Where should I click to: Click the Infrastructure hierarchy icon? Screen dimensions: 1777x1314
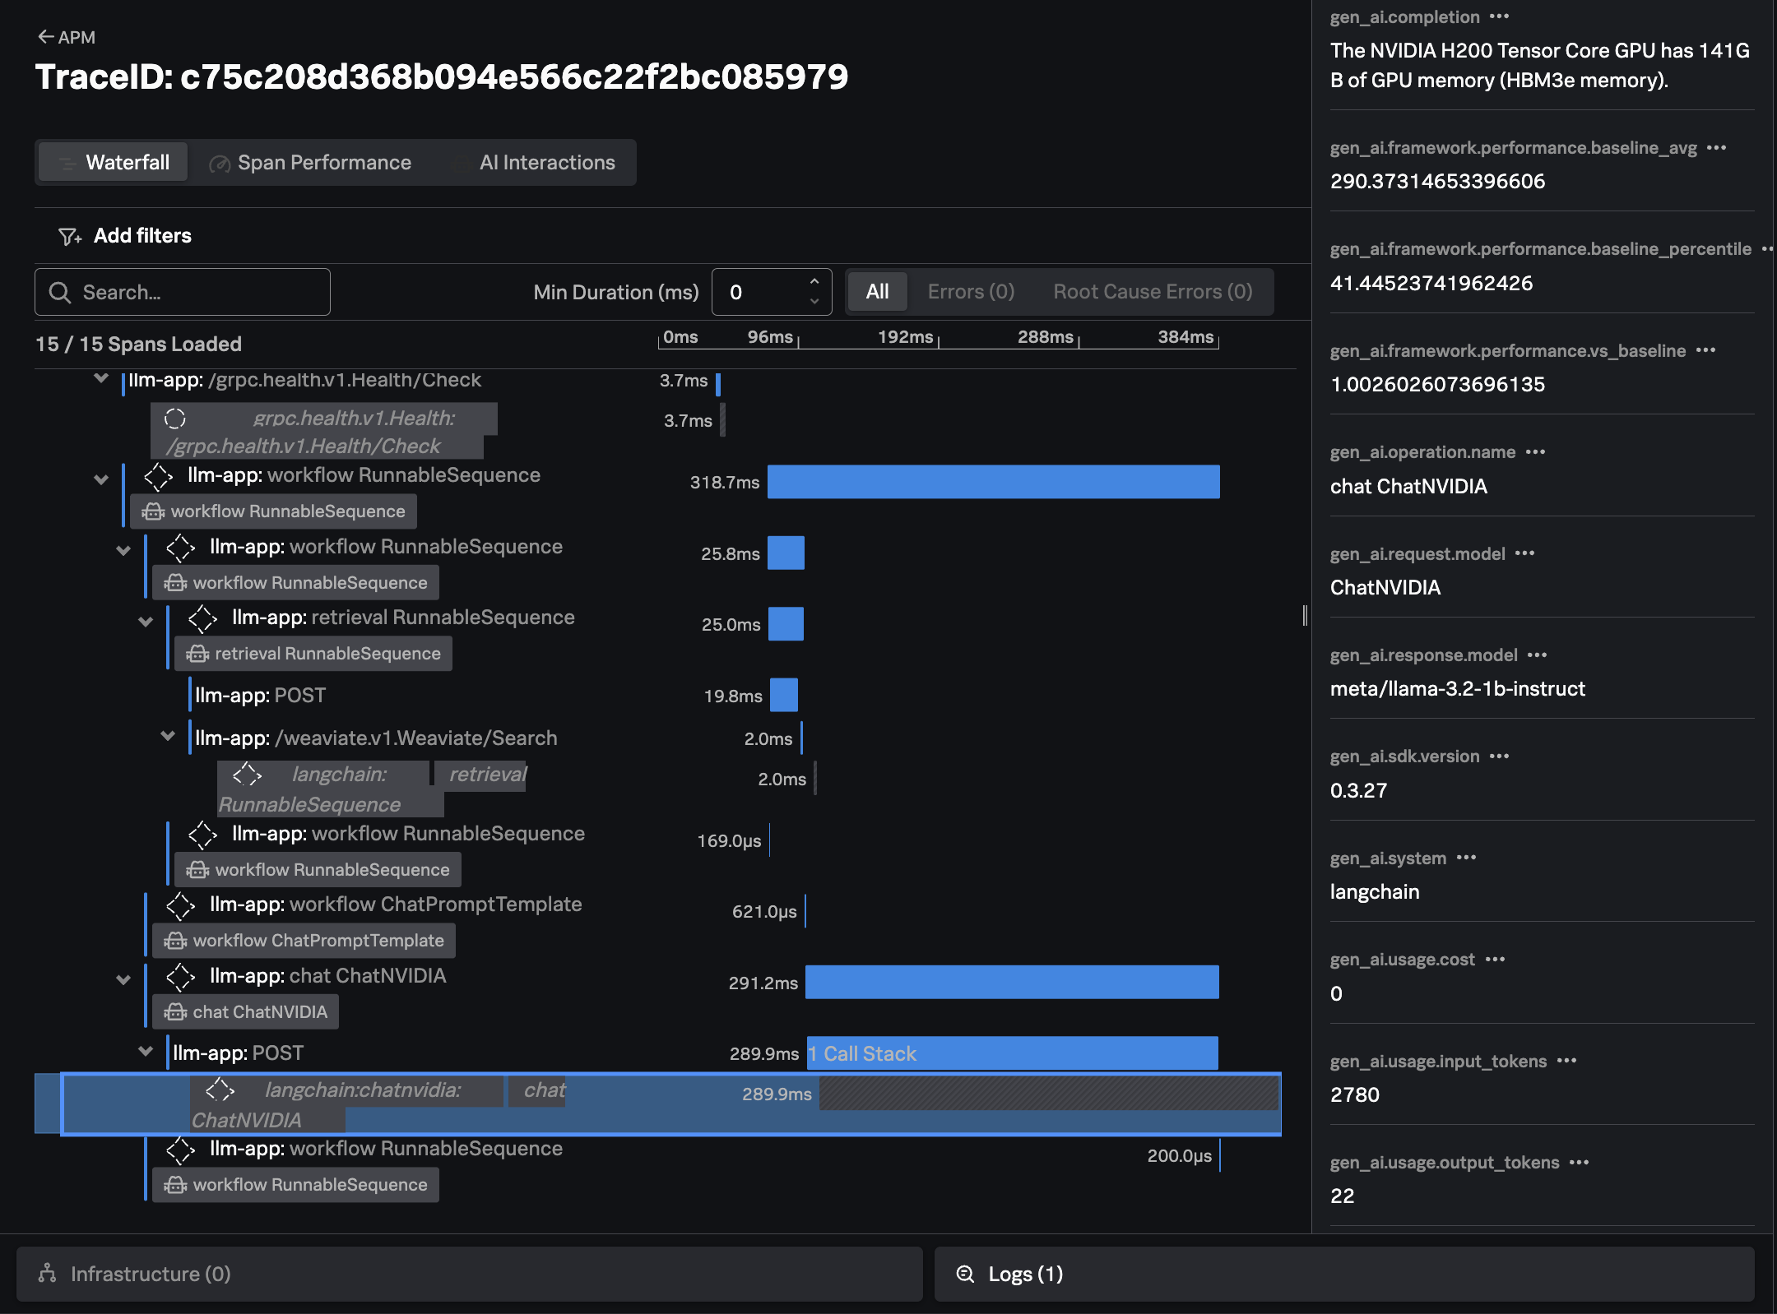pyautogui.click(x=48, y=1274)
